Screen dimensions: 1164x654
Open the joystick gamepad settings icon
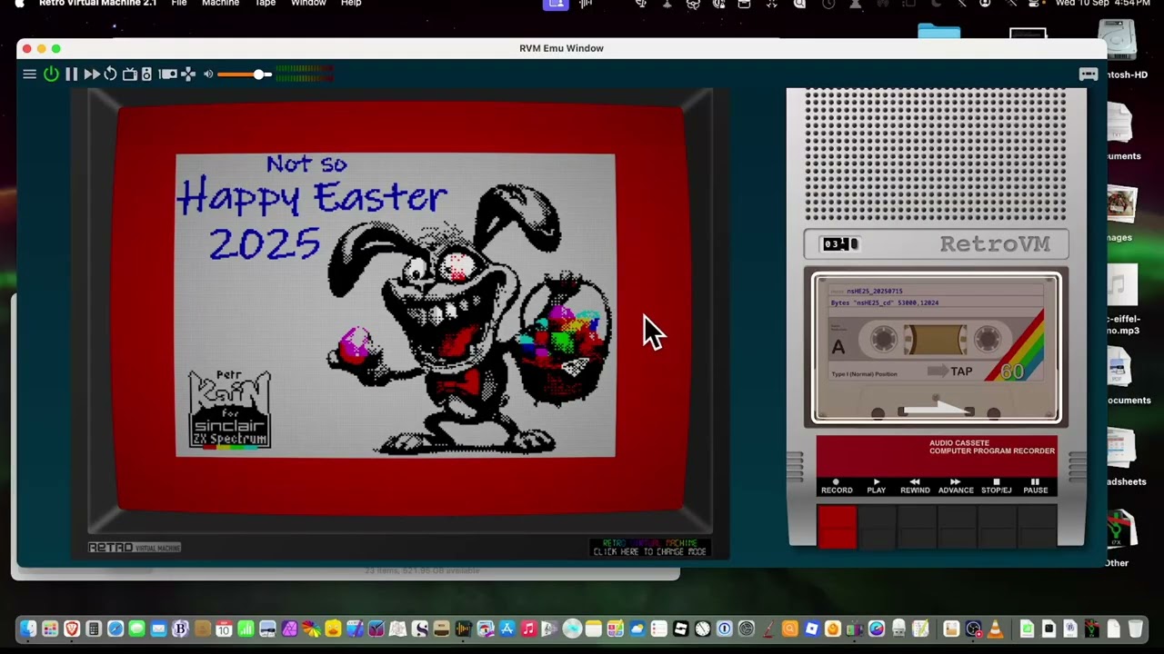pos(188,74)
